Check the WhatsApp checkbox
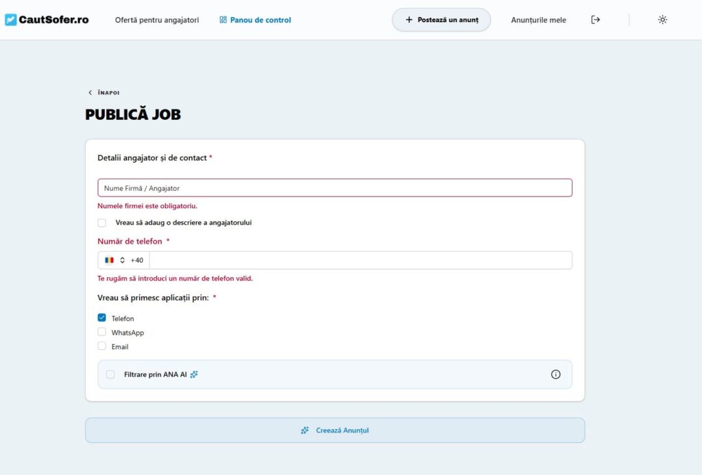702x475 pixels. pyautogui.click(x=102, y=332)
